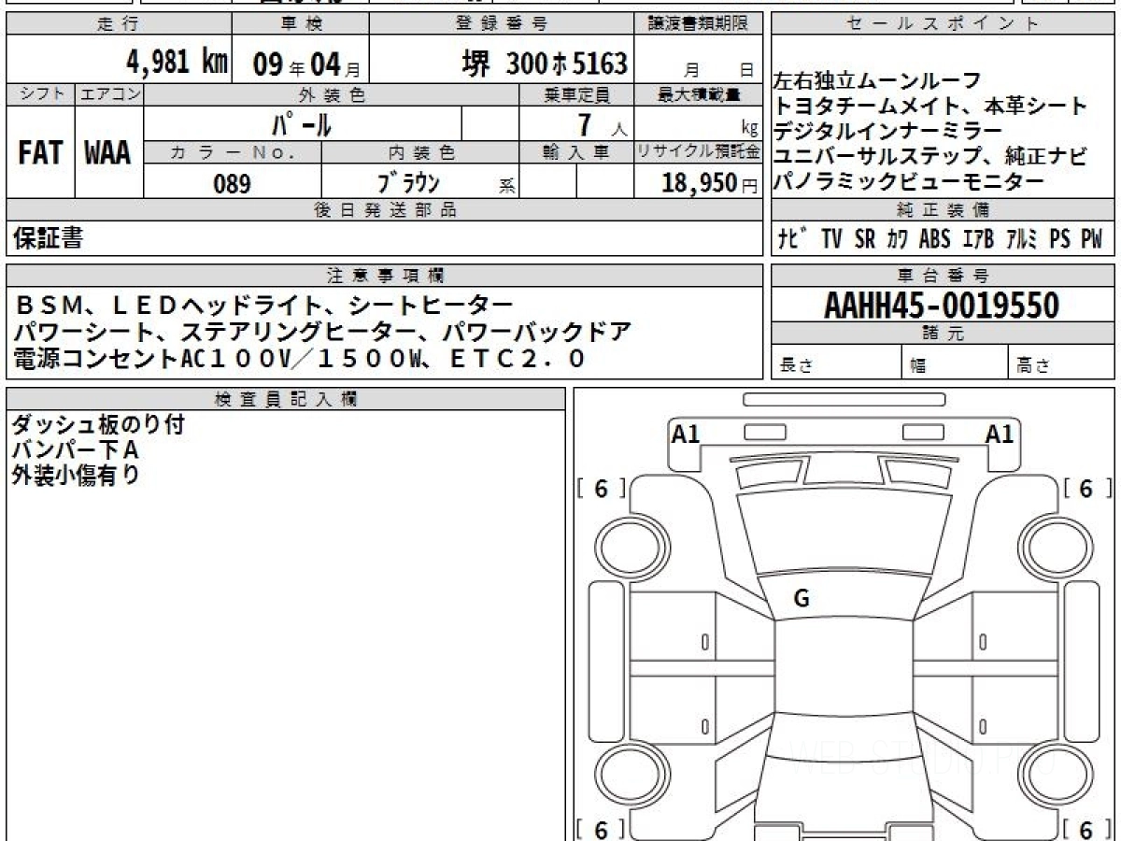Screen dimensions: 1121x841
Task: Select the 検査員記入欄 header
Action: pyautogui.click(x=286, y=399)
